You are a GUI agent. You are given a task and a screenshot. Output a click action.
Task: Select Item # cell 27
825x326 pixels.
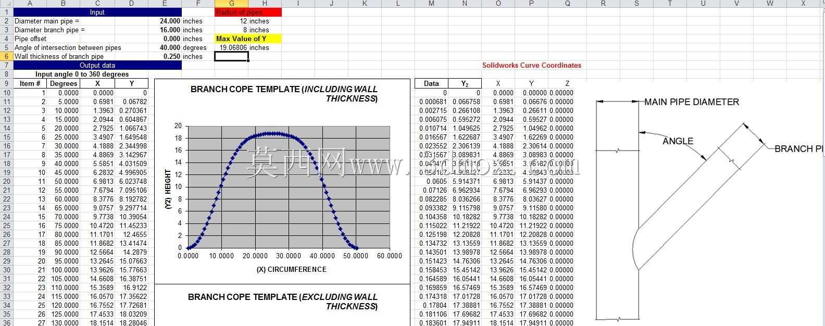click(x=30, y=323)
